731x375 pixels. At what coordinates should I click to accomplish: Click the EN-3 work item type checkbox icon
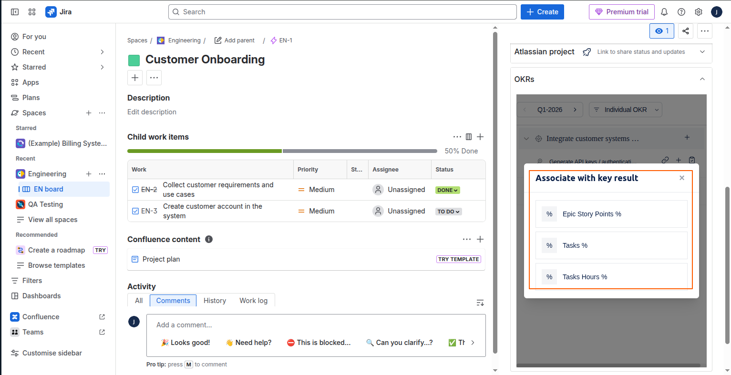[x=135, y=211]
